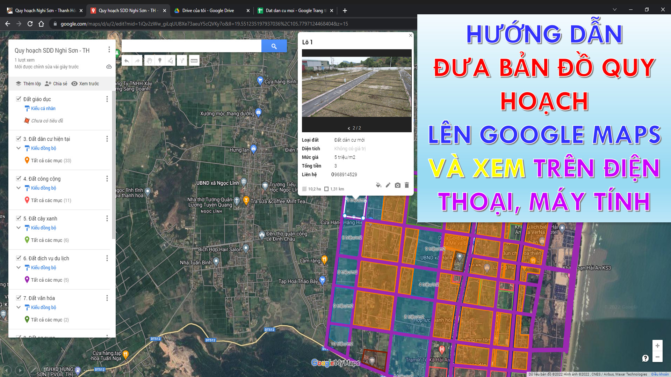Select the add directions tool

pyautogui.click(x=182, y=61)
